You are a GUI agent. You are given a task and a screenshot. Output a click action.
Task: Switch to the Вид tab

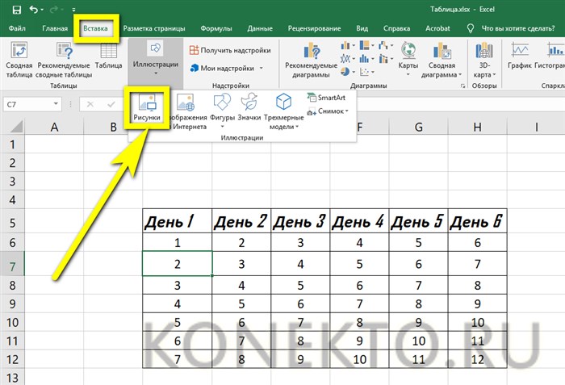click(x=362, y=28)
